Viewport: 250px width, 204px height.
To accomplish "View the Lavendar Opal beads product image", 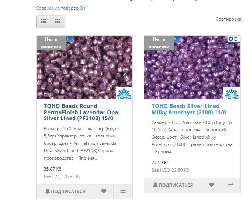I will pyautogui.click(x=84, y=67).
